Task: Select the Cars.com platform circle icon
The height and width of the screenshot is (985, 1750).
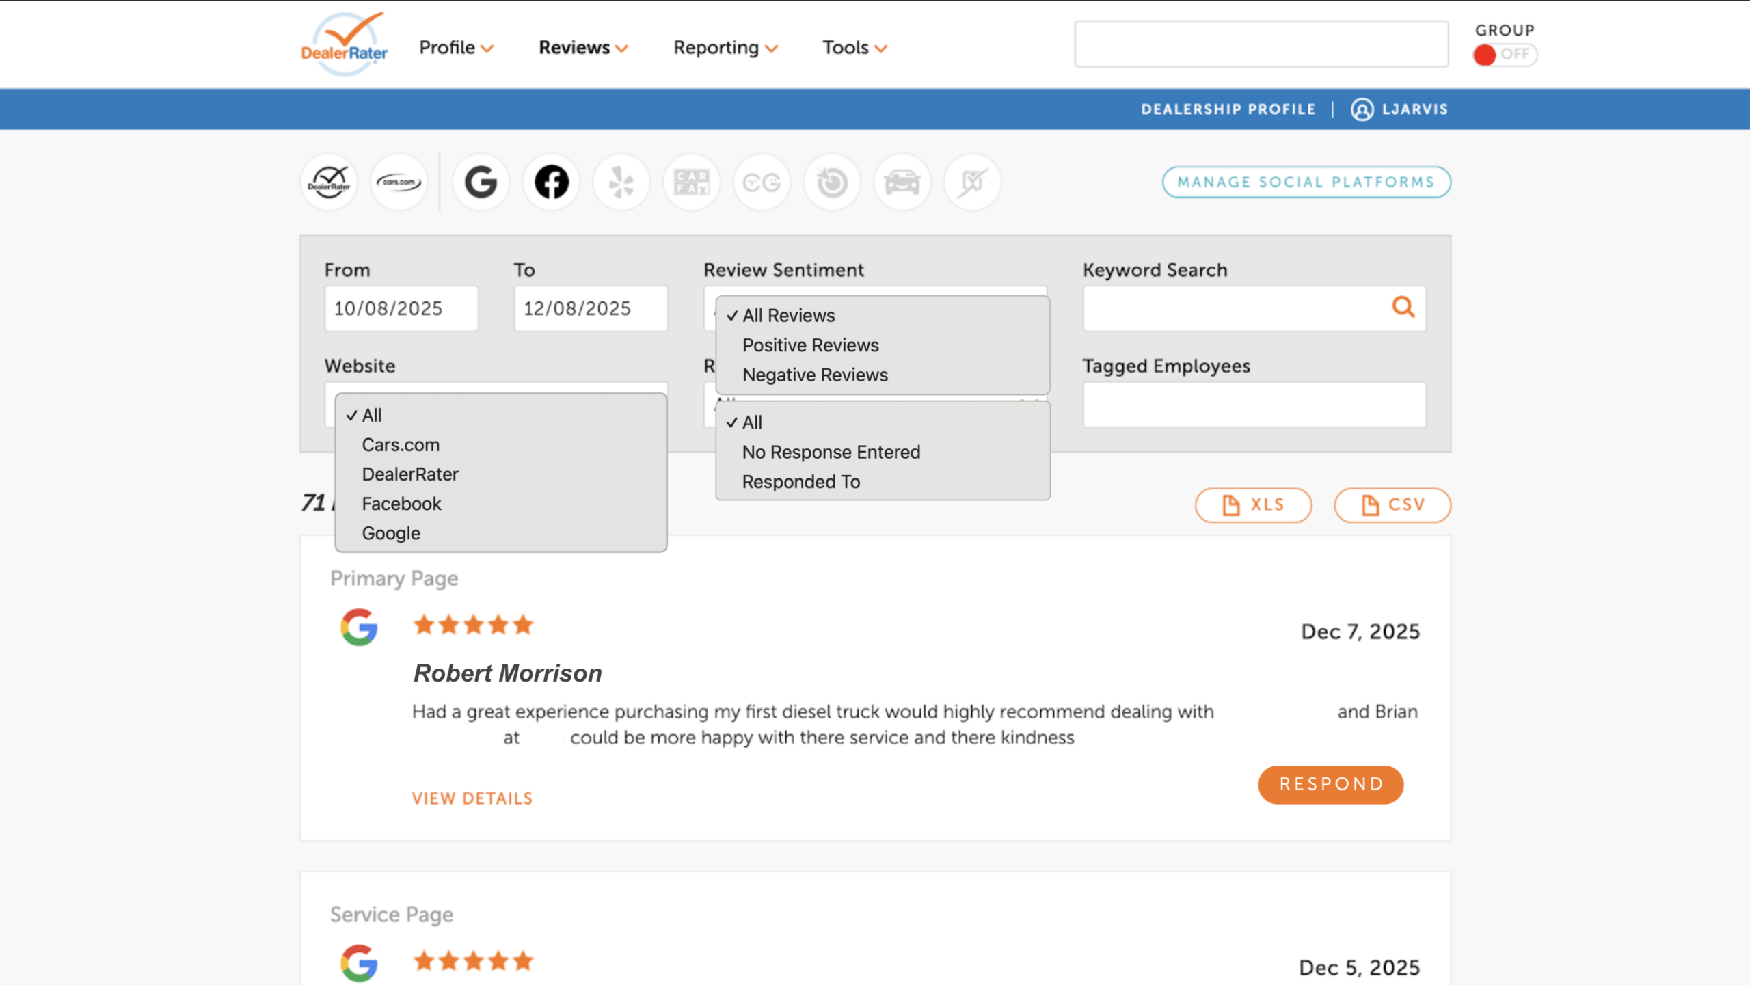Action: pyautogui.click(x=399, y=183)
